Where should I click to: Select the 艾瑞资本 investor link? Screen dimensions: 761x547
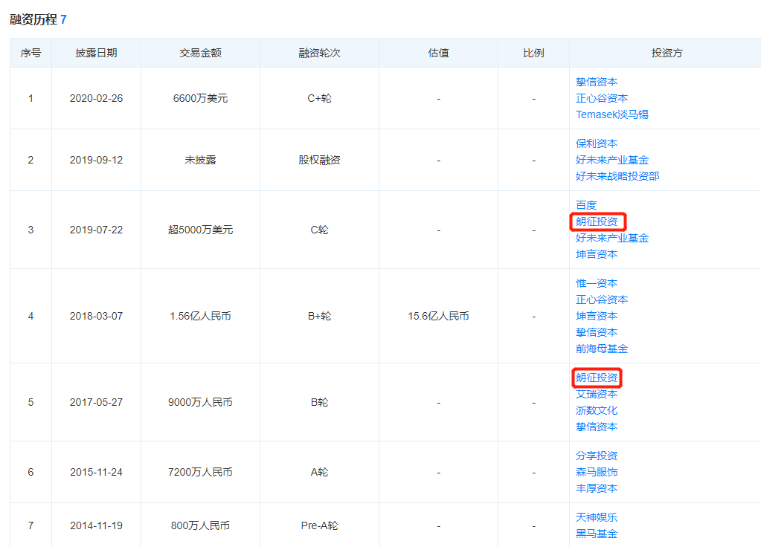click(x=597, y=394)
